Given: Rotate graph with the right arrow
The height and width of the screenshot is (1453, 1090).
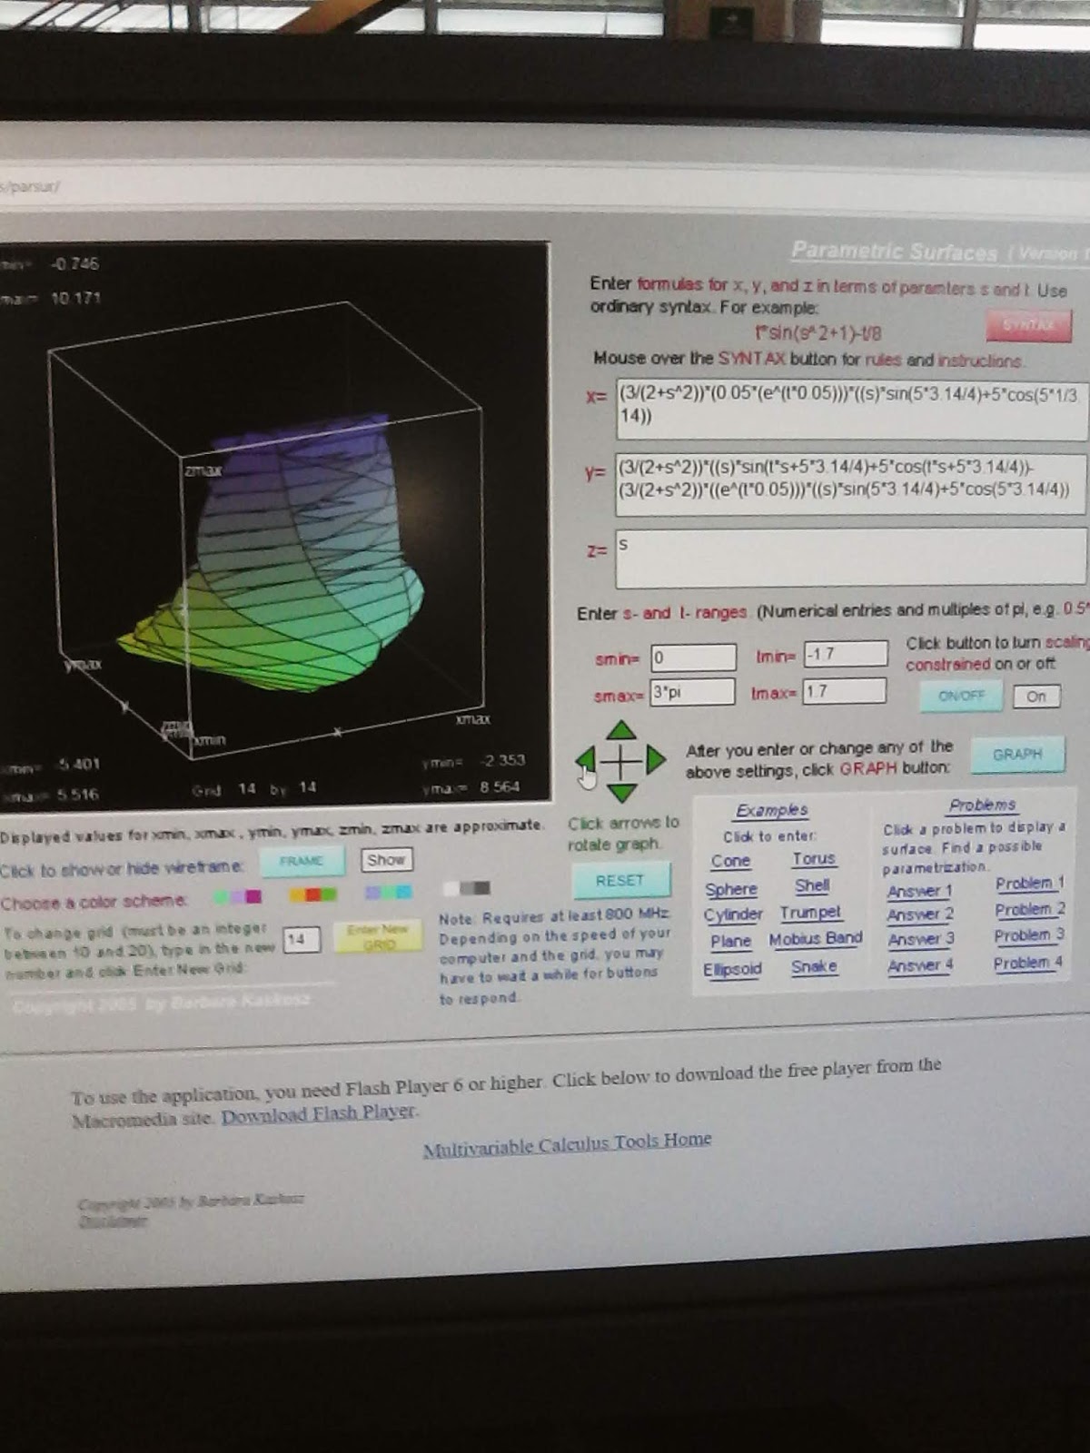Looking at the screenshot, I should coord(656,759).
